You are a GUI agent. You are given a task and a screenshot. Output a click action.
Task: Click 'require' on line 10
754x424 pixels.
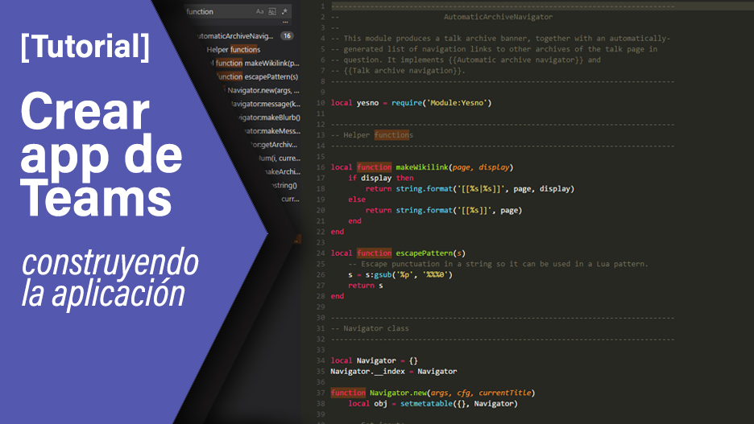click(407, 103)
